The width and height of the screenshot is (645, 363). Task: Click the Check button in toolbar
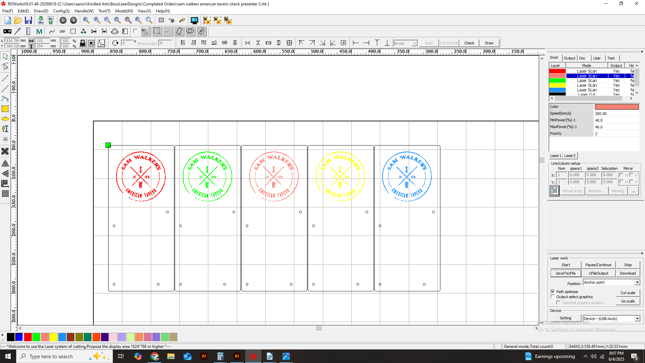tap(469, 43)
